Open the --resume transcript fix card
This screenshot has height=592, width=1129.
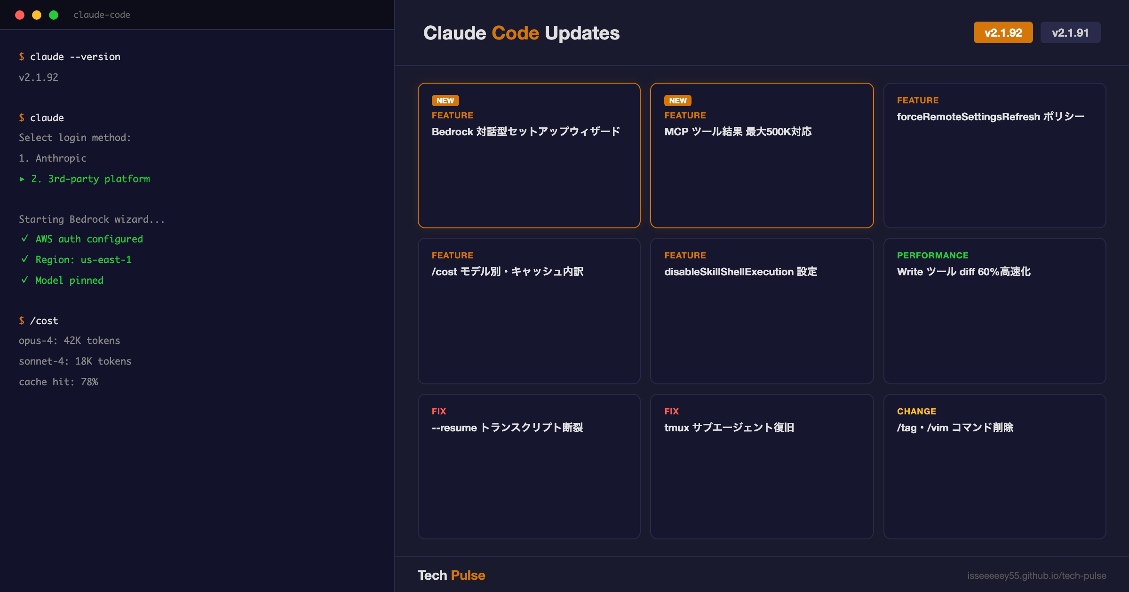pyautogui.click(x=529, y=466)
